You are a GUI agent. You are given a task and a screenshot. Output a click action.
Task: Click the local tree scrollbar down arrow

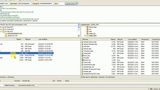pos(79,36)
